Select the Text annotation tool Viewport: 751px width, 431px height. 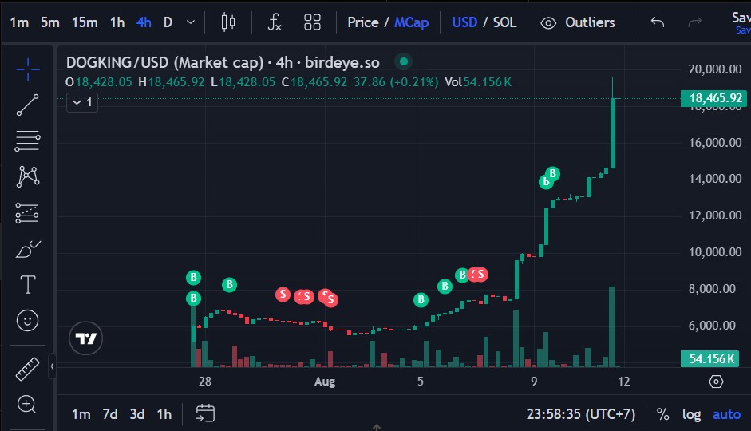[x=28, y=284]
